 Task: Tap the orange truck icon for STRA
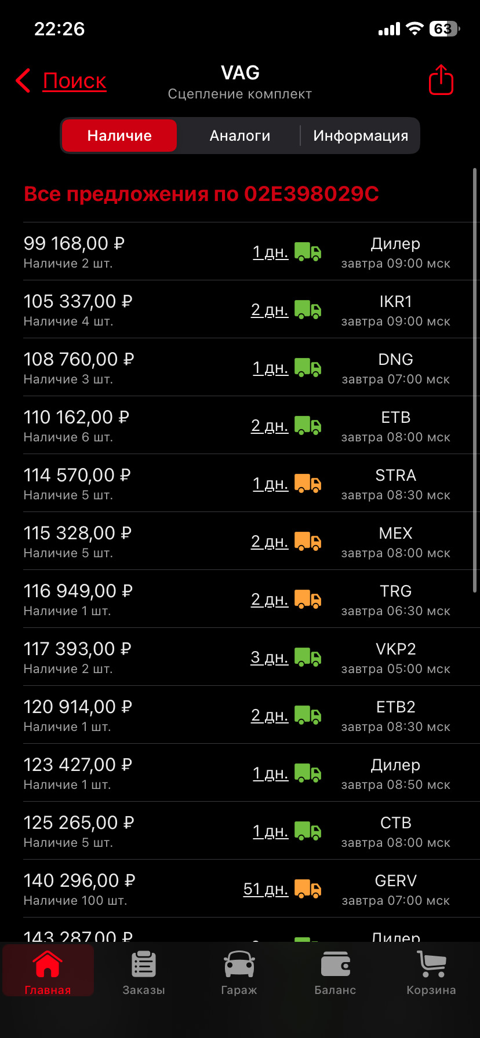coord(307,484)
